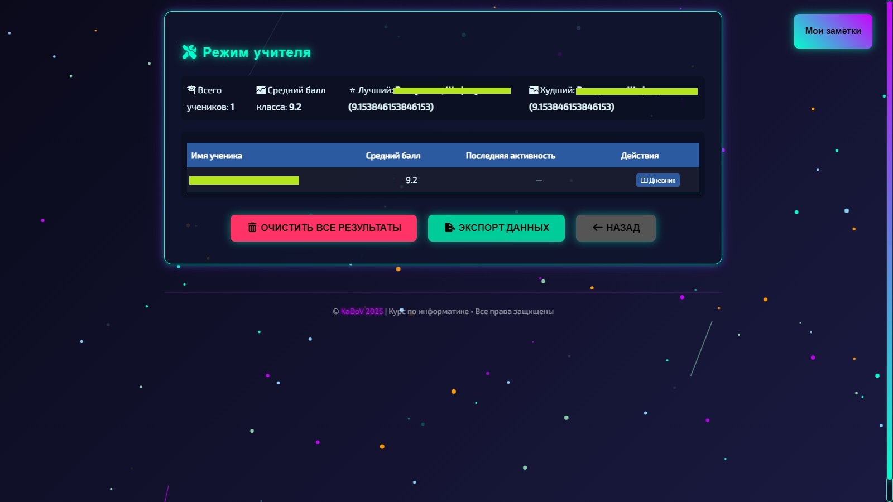
Task: Select the highlighted student name in the table
Action: 244,180
